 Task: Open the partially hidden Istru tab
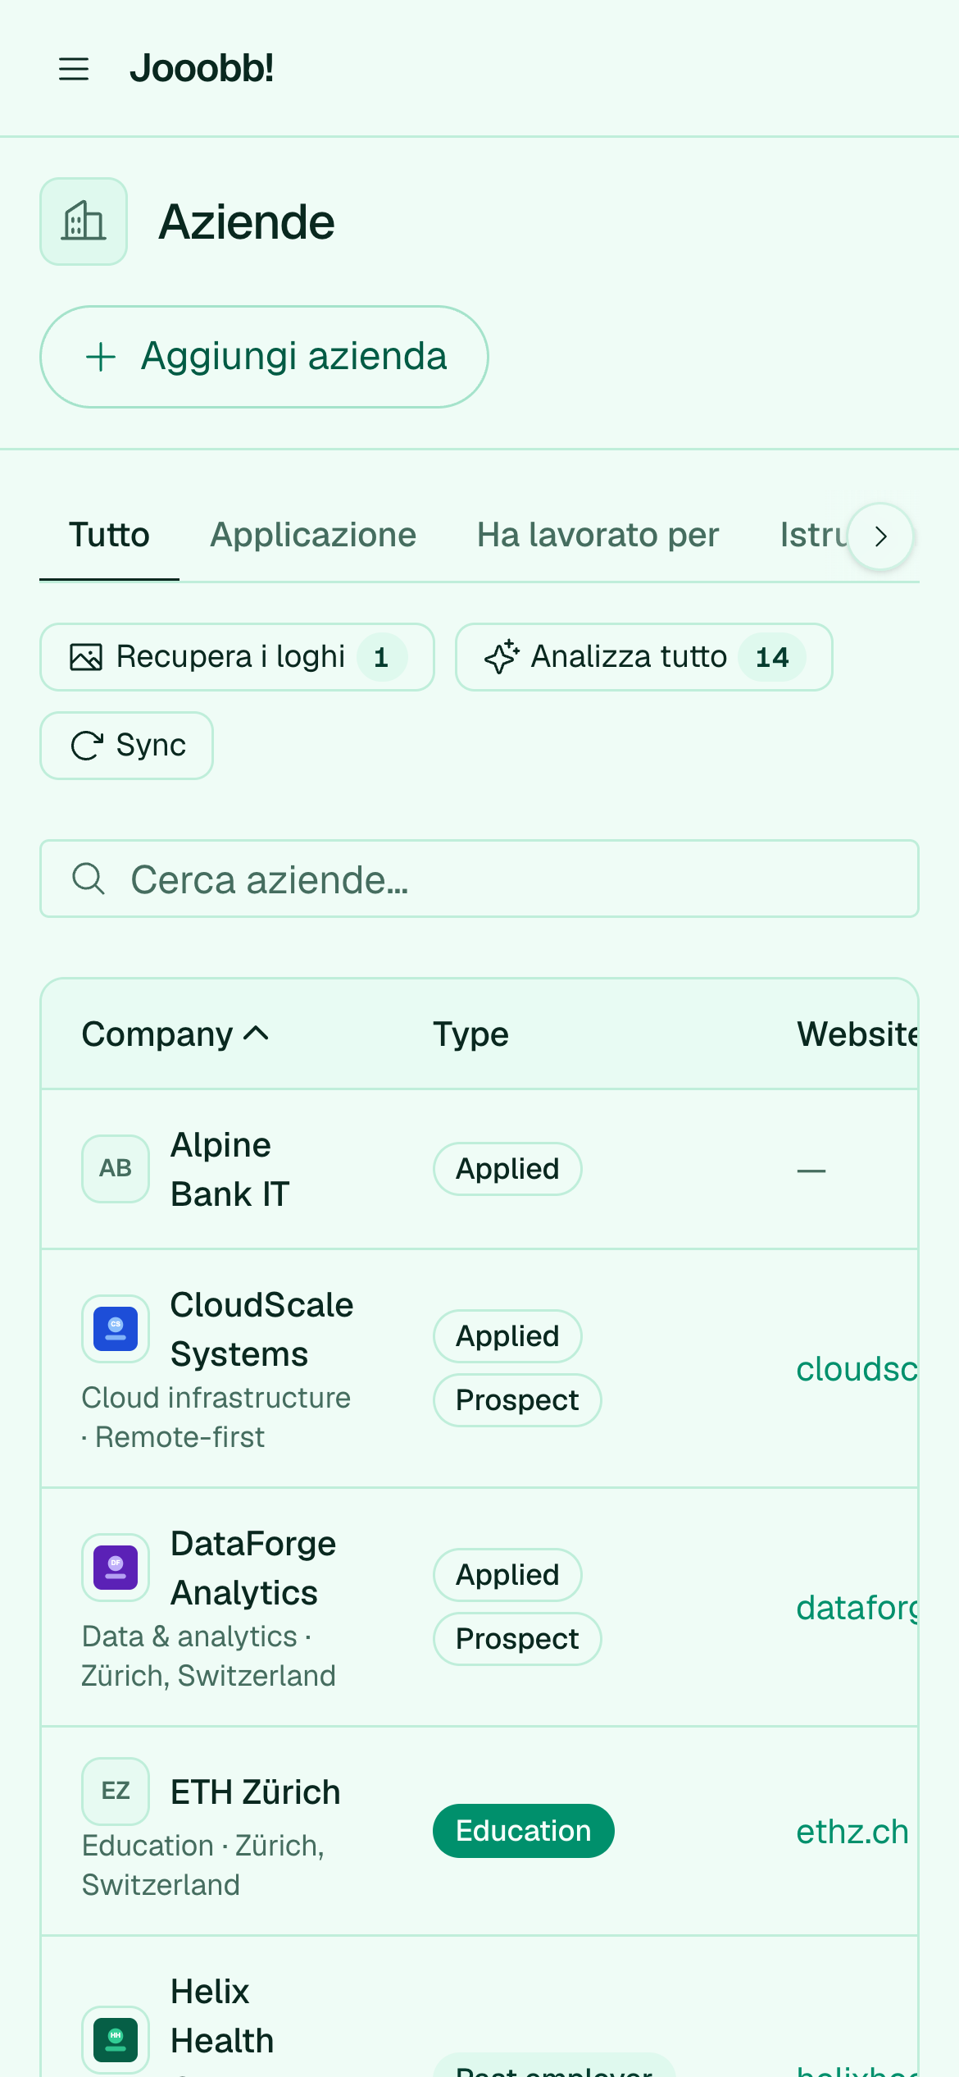coord(813,535)
